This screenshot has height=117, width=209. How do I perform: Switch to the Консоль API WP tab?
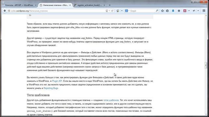point(19,5)
